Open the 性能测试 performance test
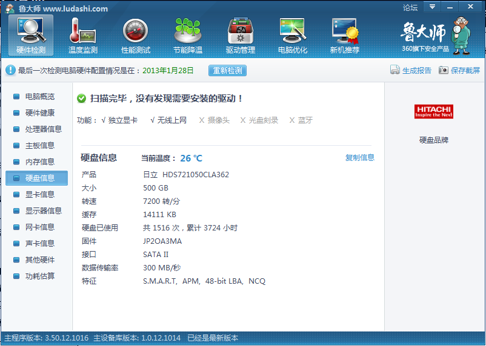Screen dimensions: 486x346 click(136, 35)
